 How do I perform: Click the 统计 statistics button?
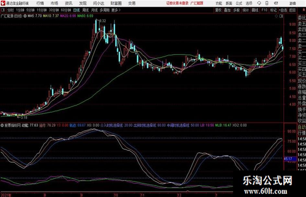(246, 10)
